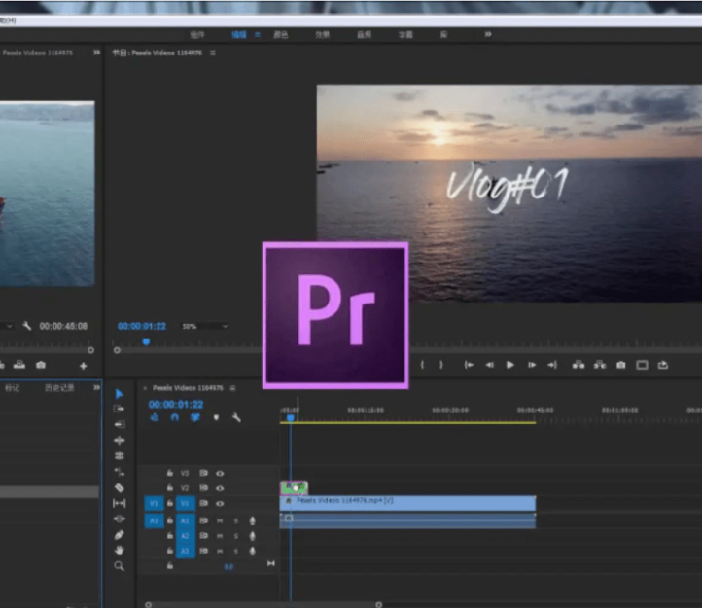
Task: Toggle V1 track visibility eye
Action: [x=220, y=504]
